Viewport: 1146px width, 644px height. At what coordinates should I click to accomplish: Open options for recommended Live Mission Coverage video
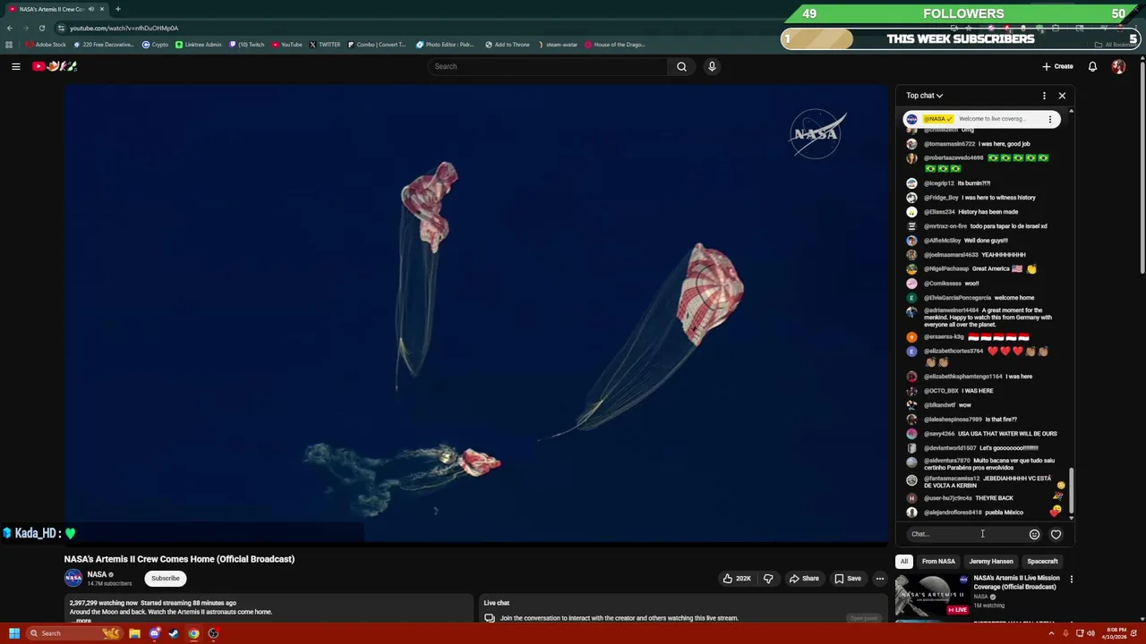(x=1071, y=579)
